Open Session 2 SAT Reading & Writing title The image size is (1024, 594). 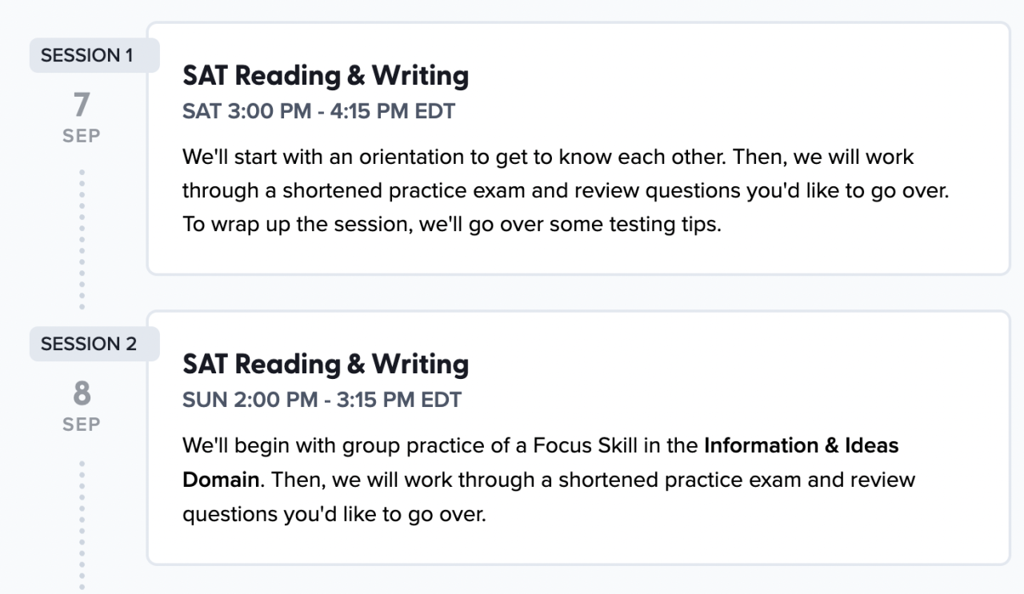(326, 365)
